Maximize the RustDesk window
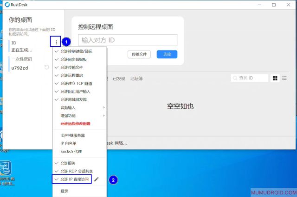This screenshot has width=297, height=197. click(x=274, y=5)
